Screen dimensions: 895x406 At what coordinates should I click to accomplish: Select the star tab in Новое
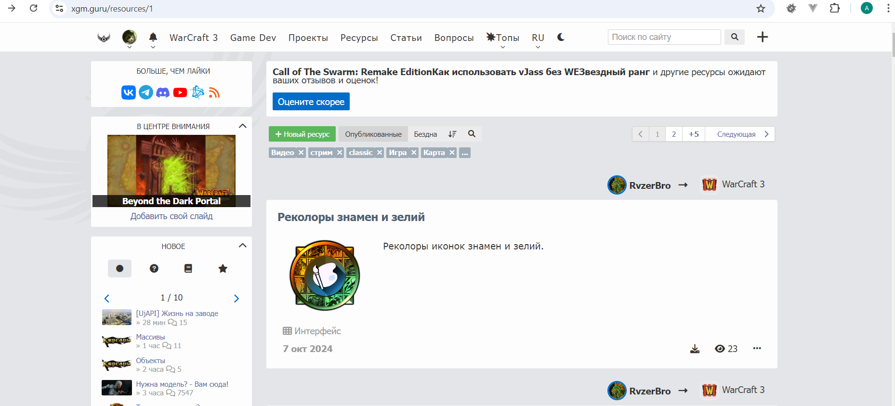223,268
